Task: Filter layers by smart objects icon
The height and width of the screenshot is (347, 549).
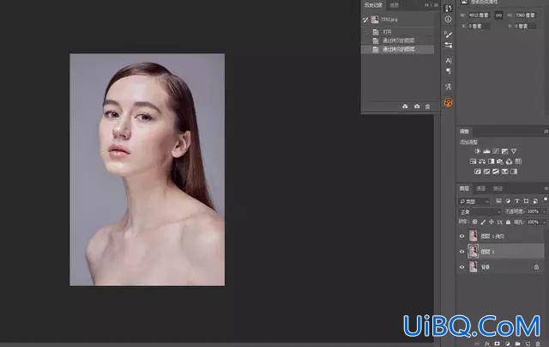Action: coord(535,201)
